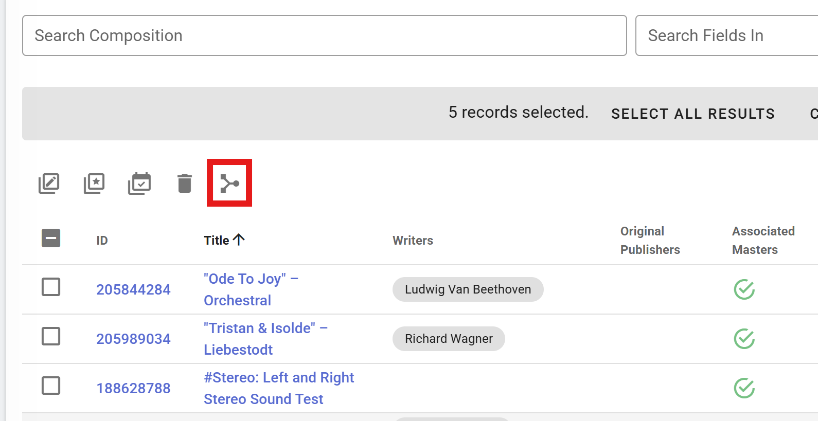This screenshot has height=421, width=818.
Task: Click the merge records icon
Action: pos(229,184)
